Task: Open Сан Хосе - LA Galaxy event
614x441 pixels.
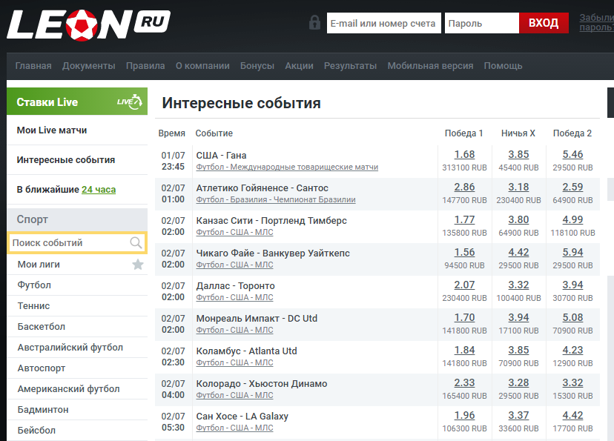Action: tap(242, 417)
